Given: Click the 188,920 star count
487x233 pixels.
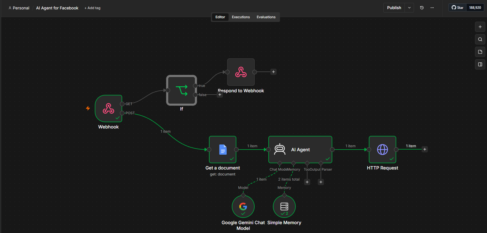Looking at the screenshot, I should (x=475, y=8).
